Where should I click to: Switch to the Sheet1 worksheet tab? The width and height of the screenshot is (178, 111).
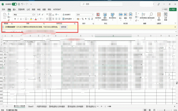tap(31, 107)
